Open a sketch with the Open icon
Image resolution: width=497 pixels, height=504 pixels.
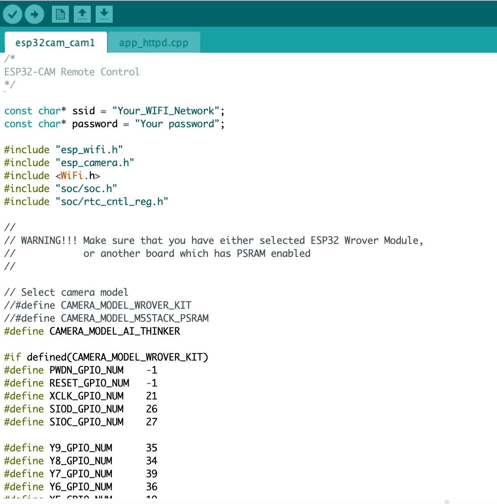(82, 15)
